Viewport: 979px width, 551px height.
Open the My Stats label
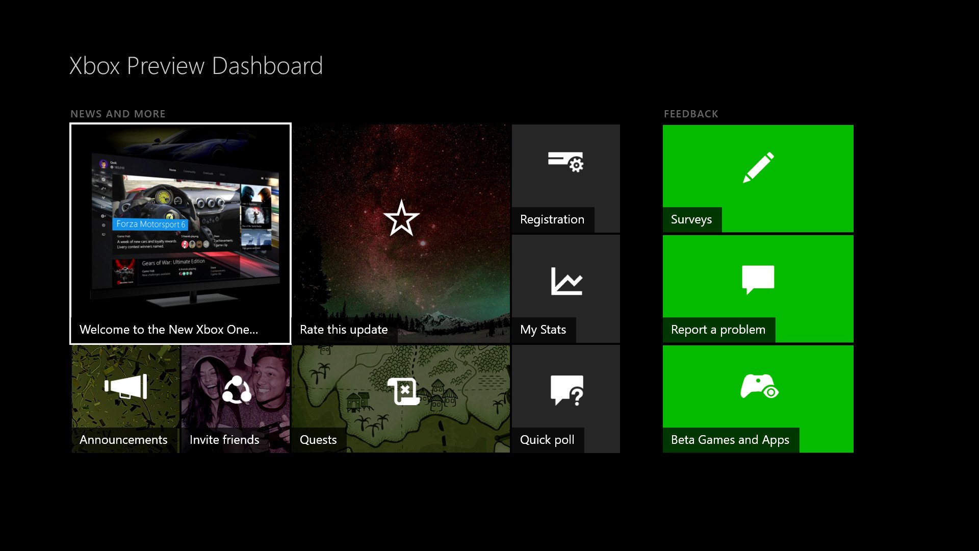544,330
